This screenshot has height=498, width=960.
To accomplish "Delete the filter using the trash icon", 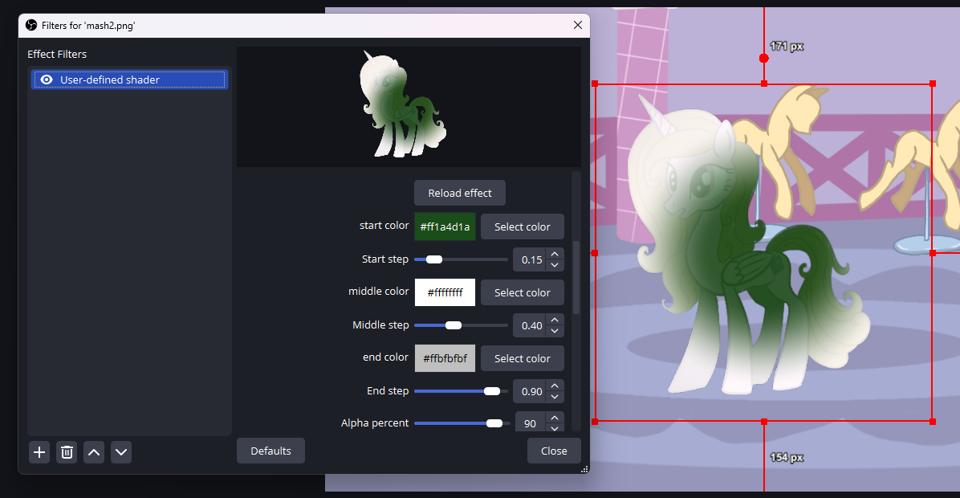I will point(67,451).
